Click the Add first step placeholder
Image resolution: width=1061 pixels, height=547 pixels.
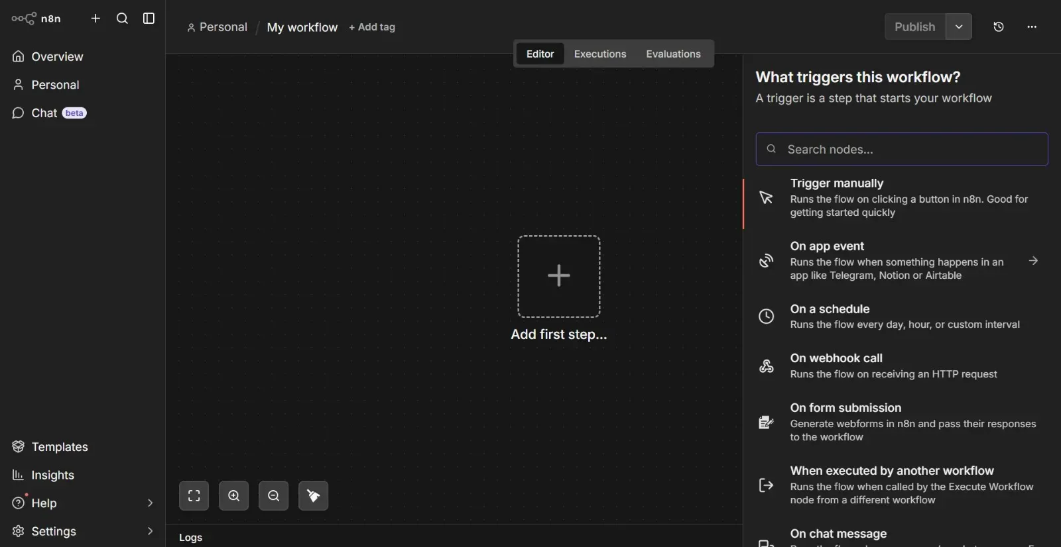(x=558, y=276)
